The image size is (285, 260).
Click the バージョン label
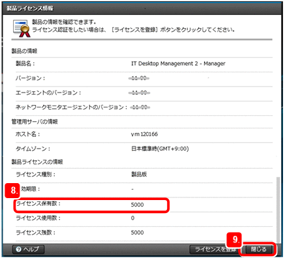coord(30,78)
